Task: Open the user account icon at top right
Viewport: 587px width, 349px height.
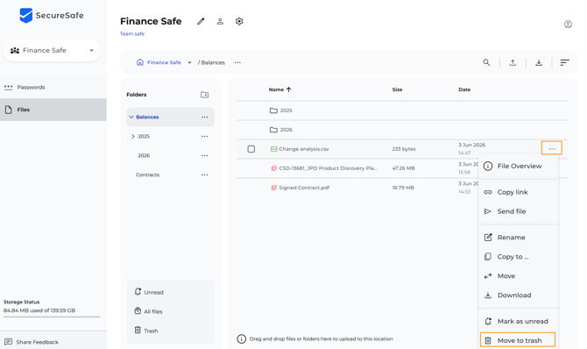Action: 568,25
